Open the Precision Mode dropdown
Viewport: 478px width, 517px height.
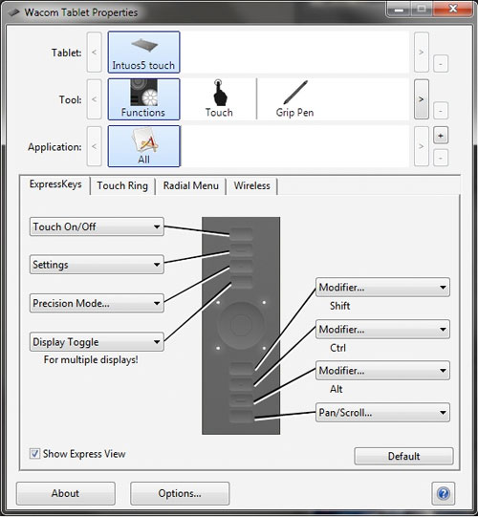pyautogui.click(x=97, y=303)
